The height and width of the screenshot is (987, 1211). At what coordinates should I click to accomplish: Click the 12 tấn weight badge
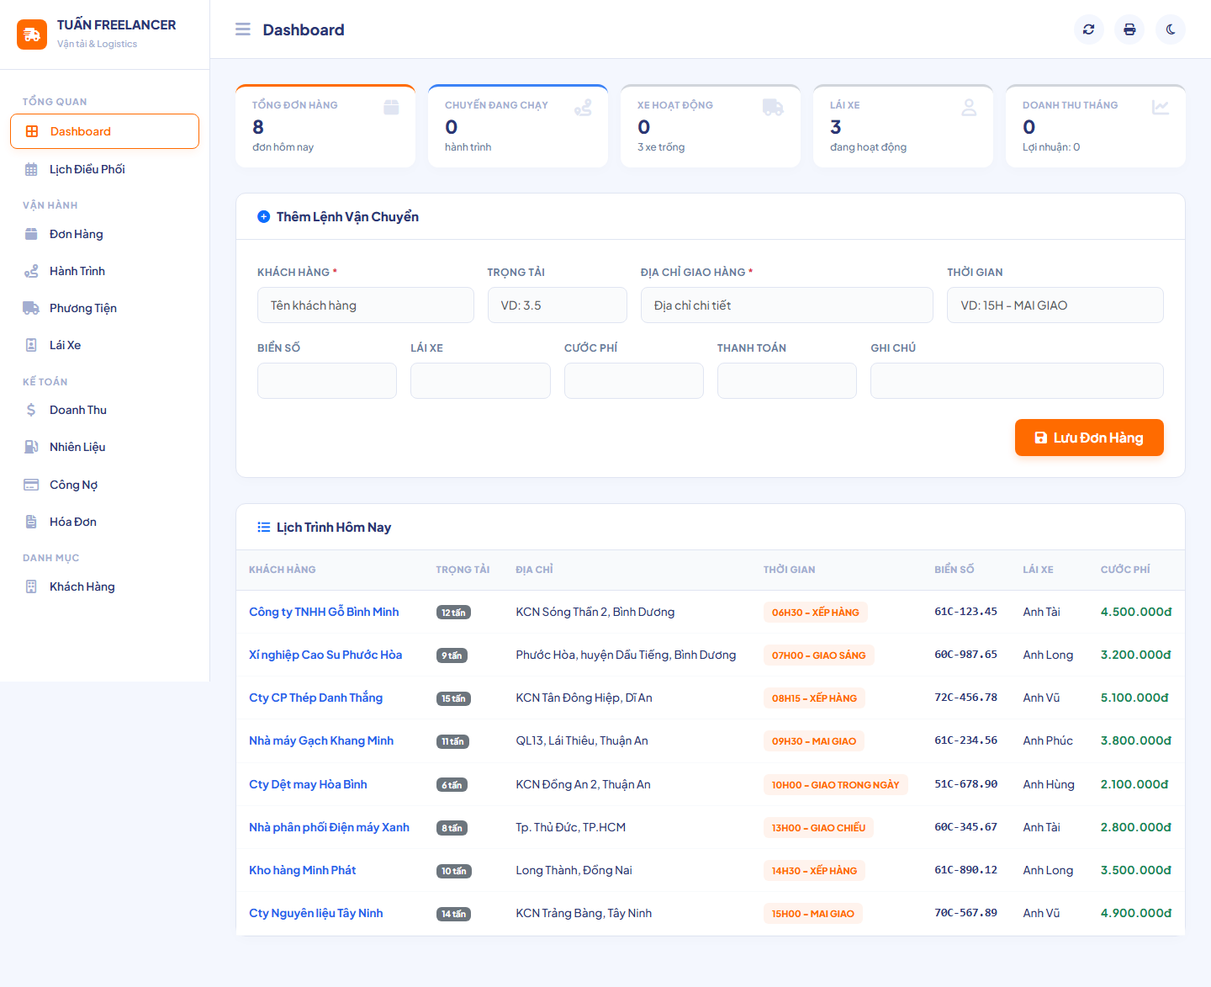click(453, 613)
